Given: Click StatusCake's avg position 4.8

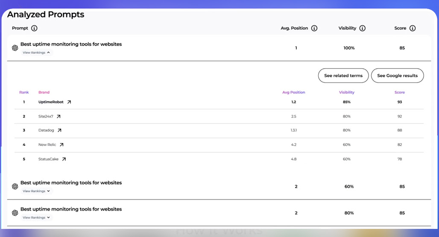Looking at the screenshot, I should 293,159.
